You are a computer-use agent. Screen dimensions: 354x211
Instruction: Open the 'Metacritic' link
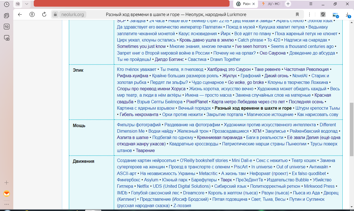(208, 173)
